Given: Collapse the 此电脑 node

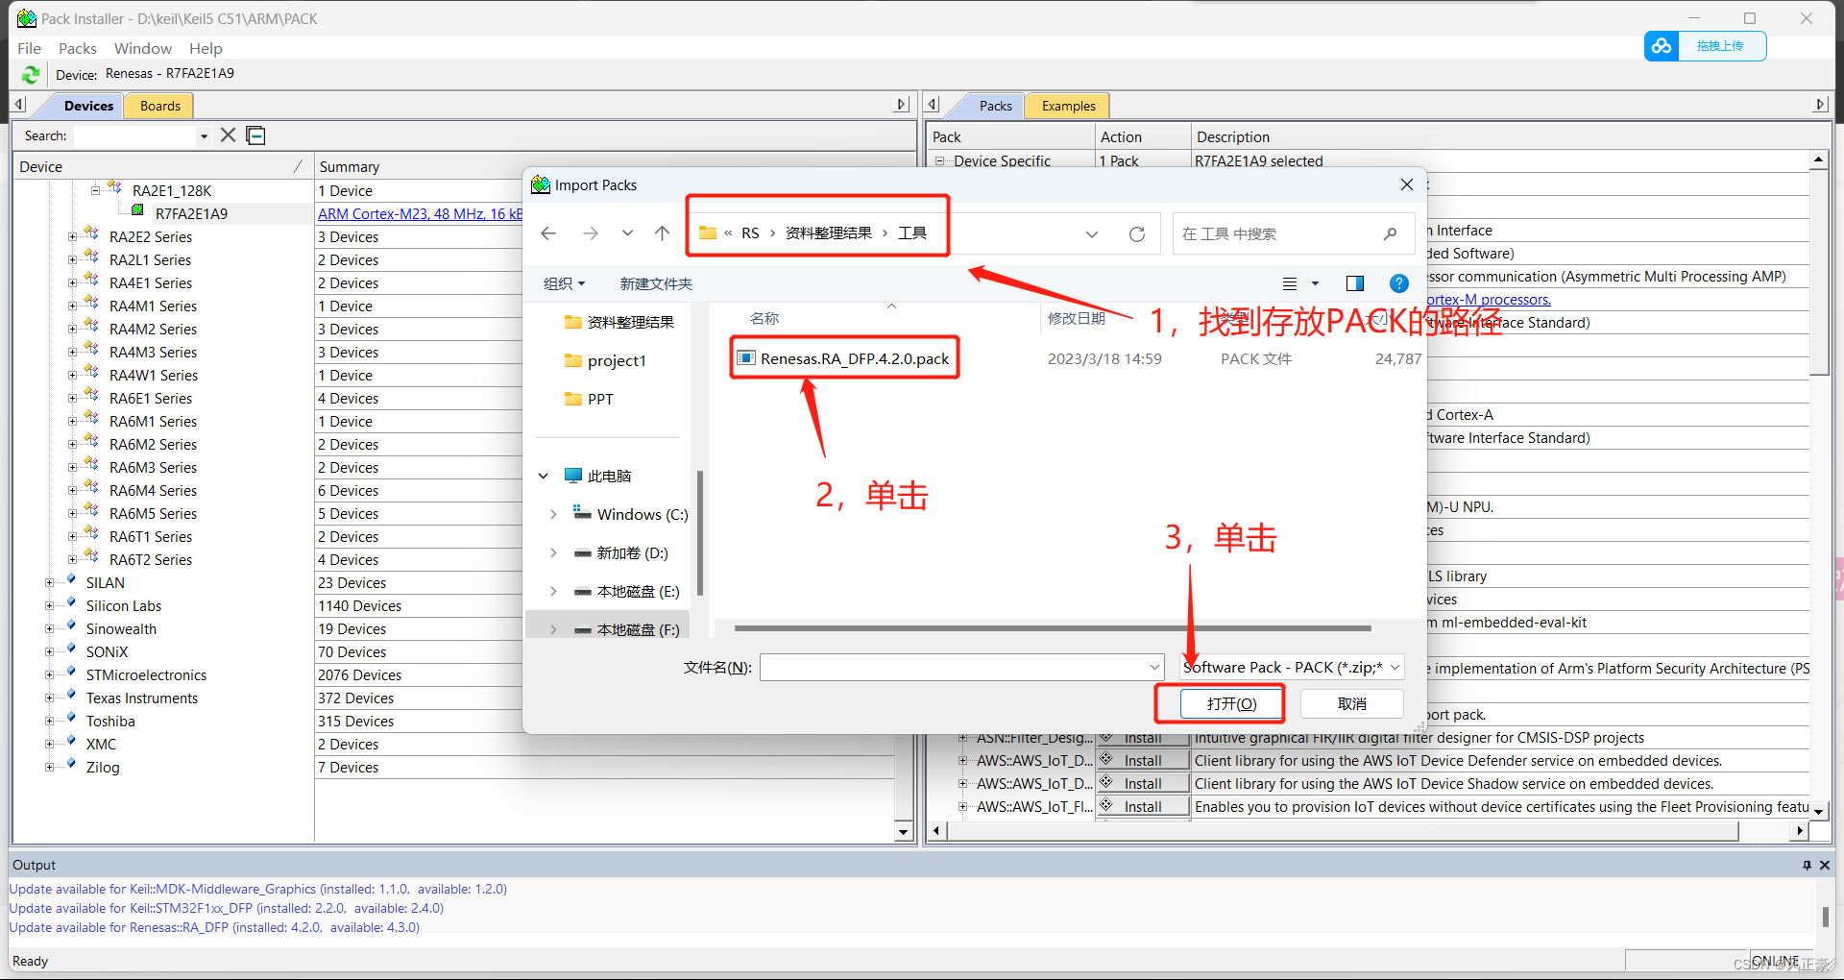Looking at the screenshot, I should (x=544, y=476).
